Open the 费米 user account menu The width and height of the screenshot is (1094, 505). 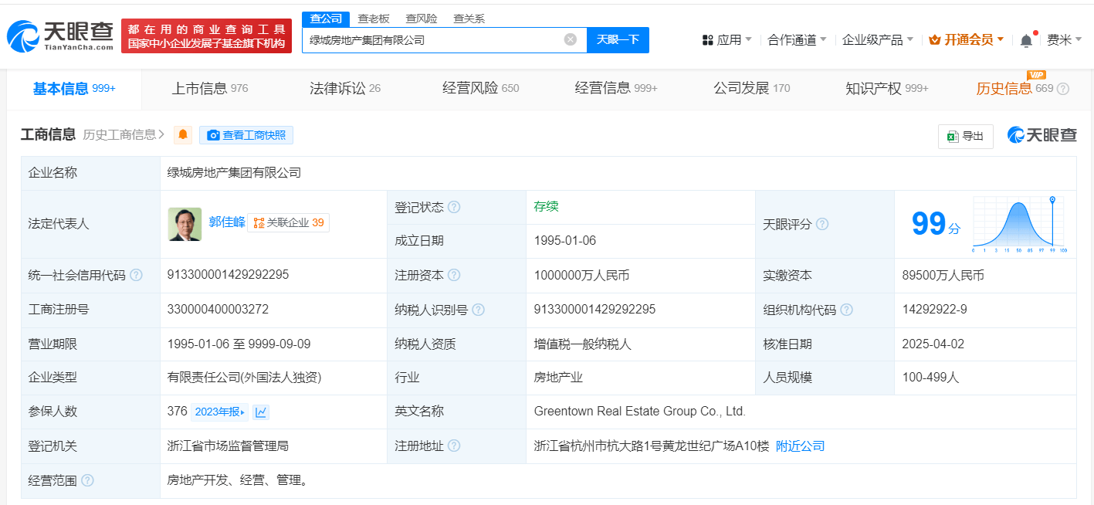click(x=1064, y=39)
